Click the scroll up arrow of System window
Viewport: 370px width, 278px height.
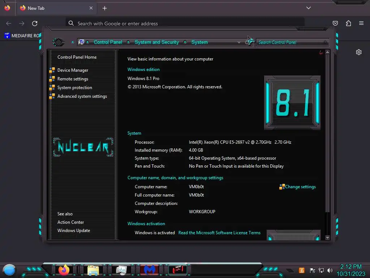click(x=327, y=52)
